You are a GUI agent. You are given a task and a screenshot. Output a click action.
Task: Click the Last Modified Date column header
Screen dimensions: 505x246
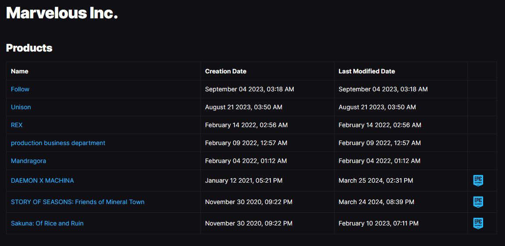pyautogui.click(x=366, y=71)
